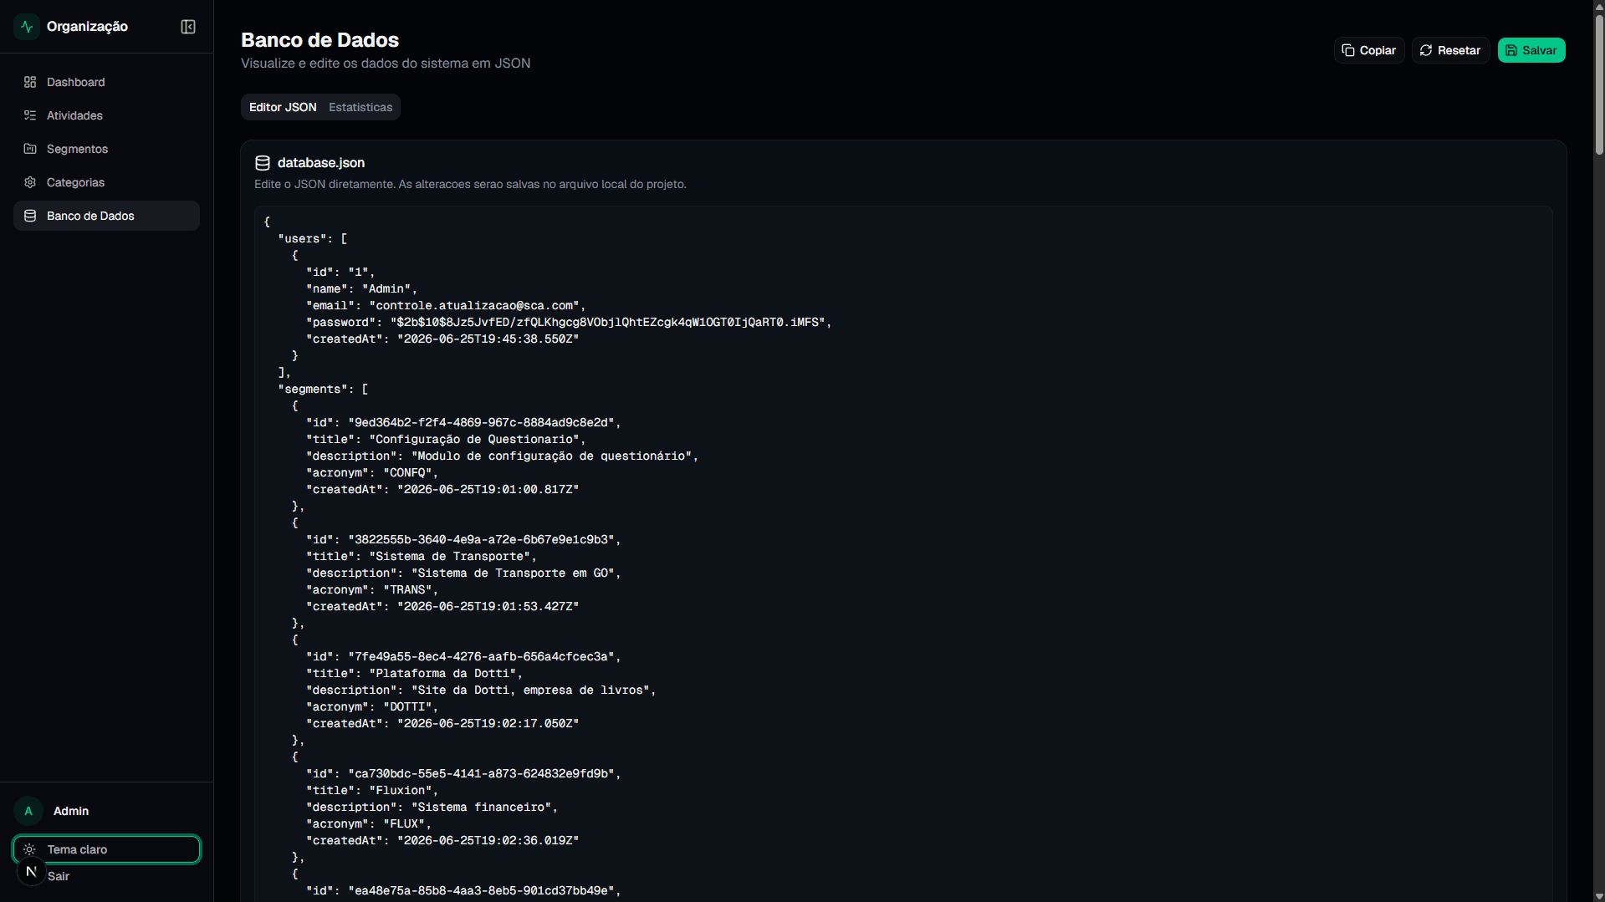The height and width of the screenshot is (902, 1605).
Task: Copy the JSON with Copiar button
Action: pyautogui.click(x=1369, y=50)
